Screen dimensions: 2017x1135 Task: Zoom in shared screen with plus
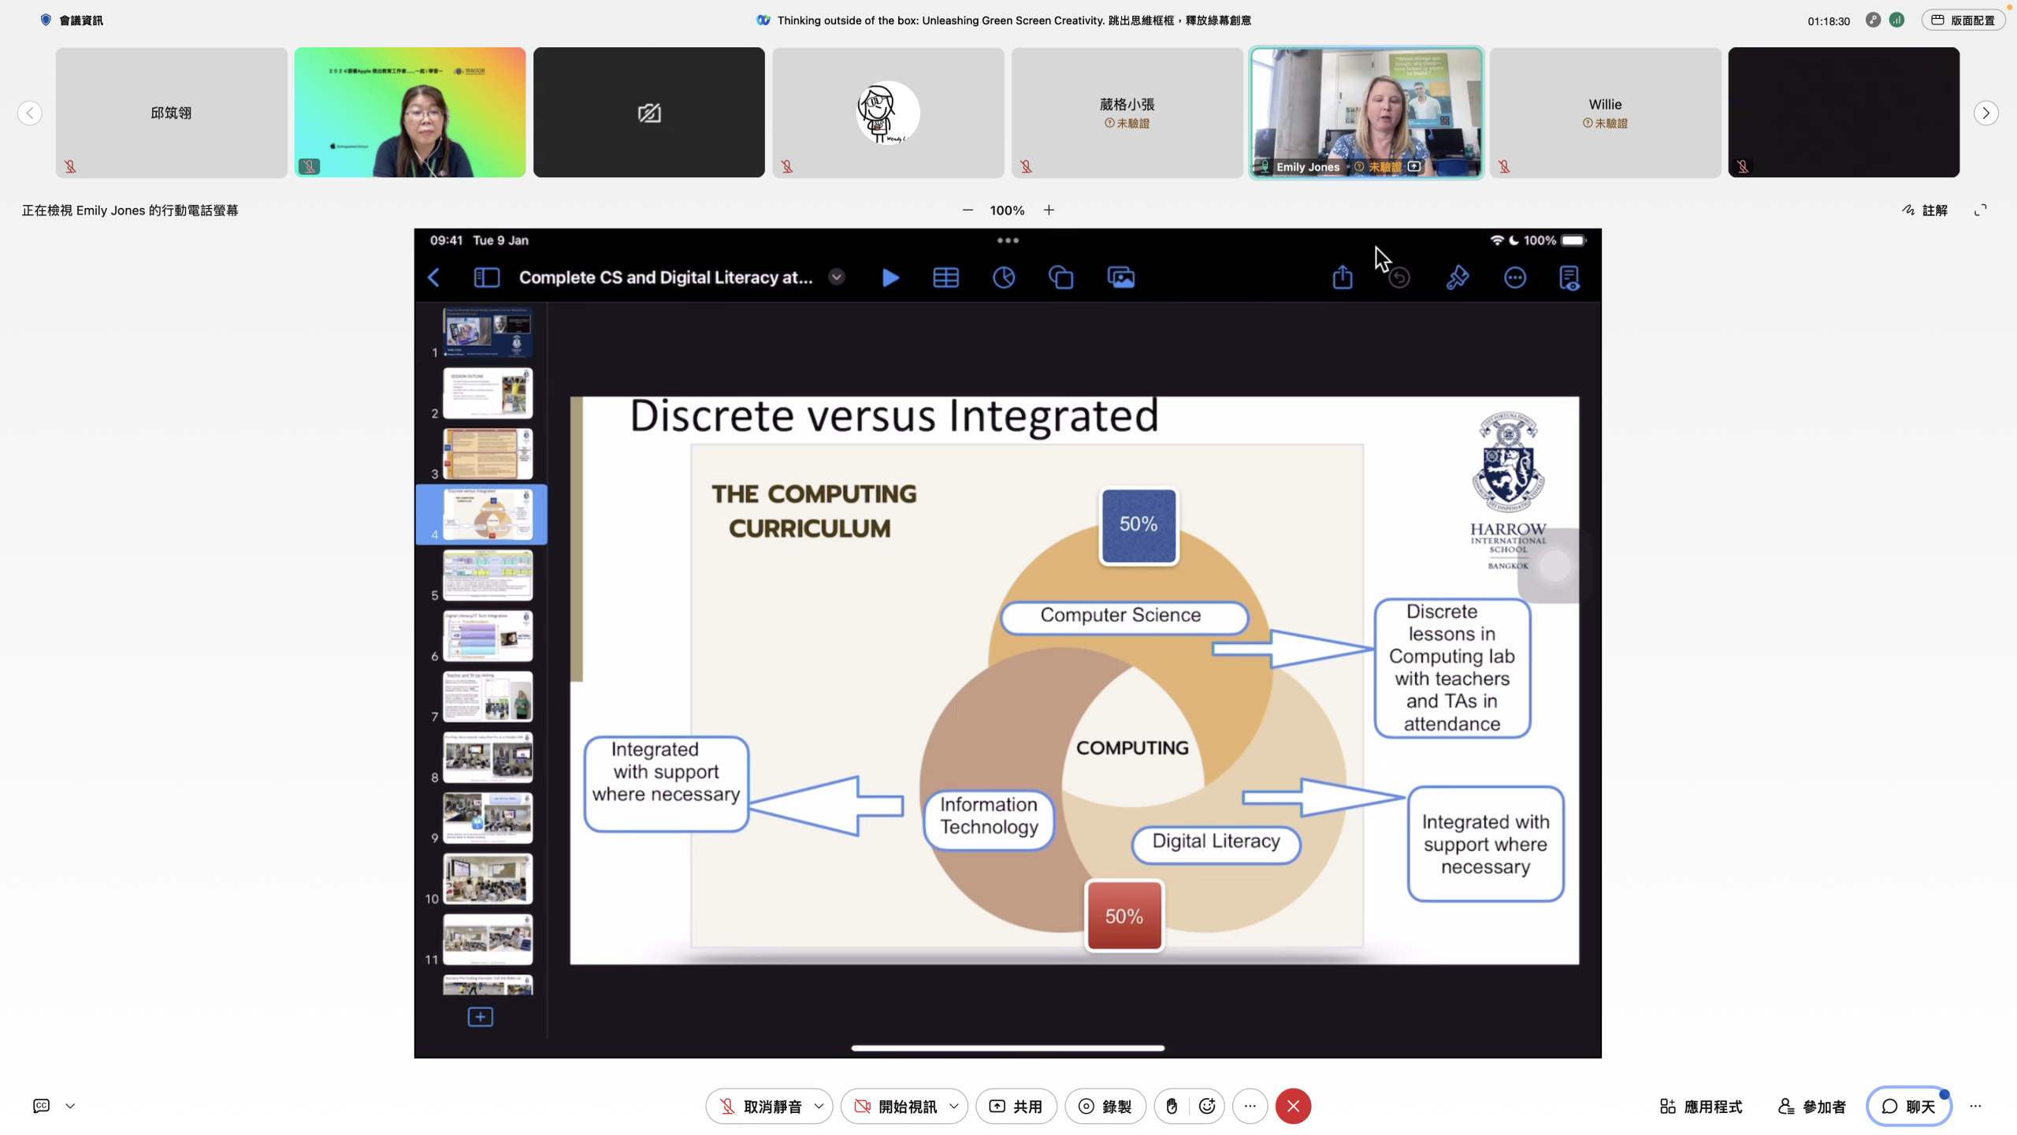click(x=1049, y=210)
